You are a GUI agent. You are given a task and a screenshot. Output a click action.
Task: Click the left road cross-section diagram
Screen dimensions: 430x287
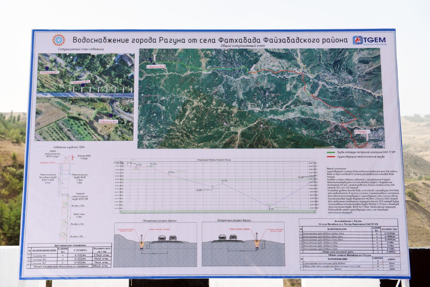pyautogui.click(x=155, y=244)
